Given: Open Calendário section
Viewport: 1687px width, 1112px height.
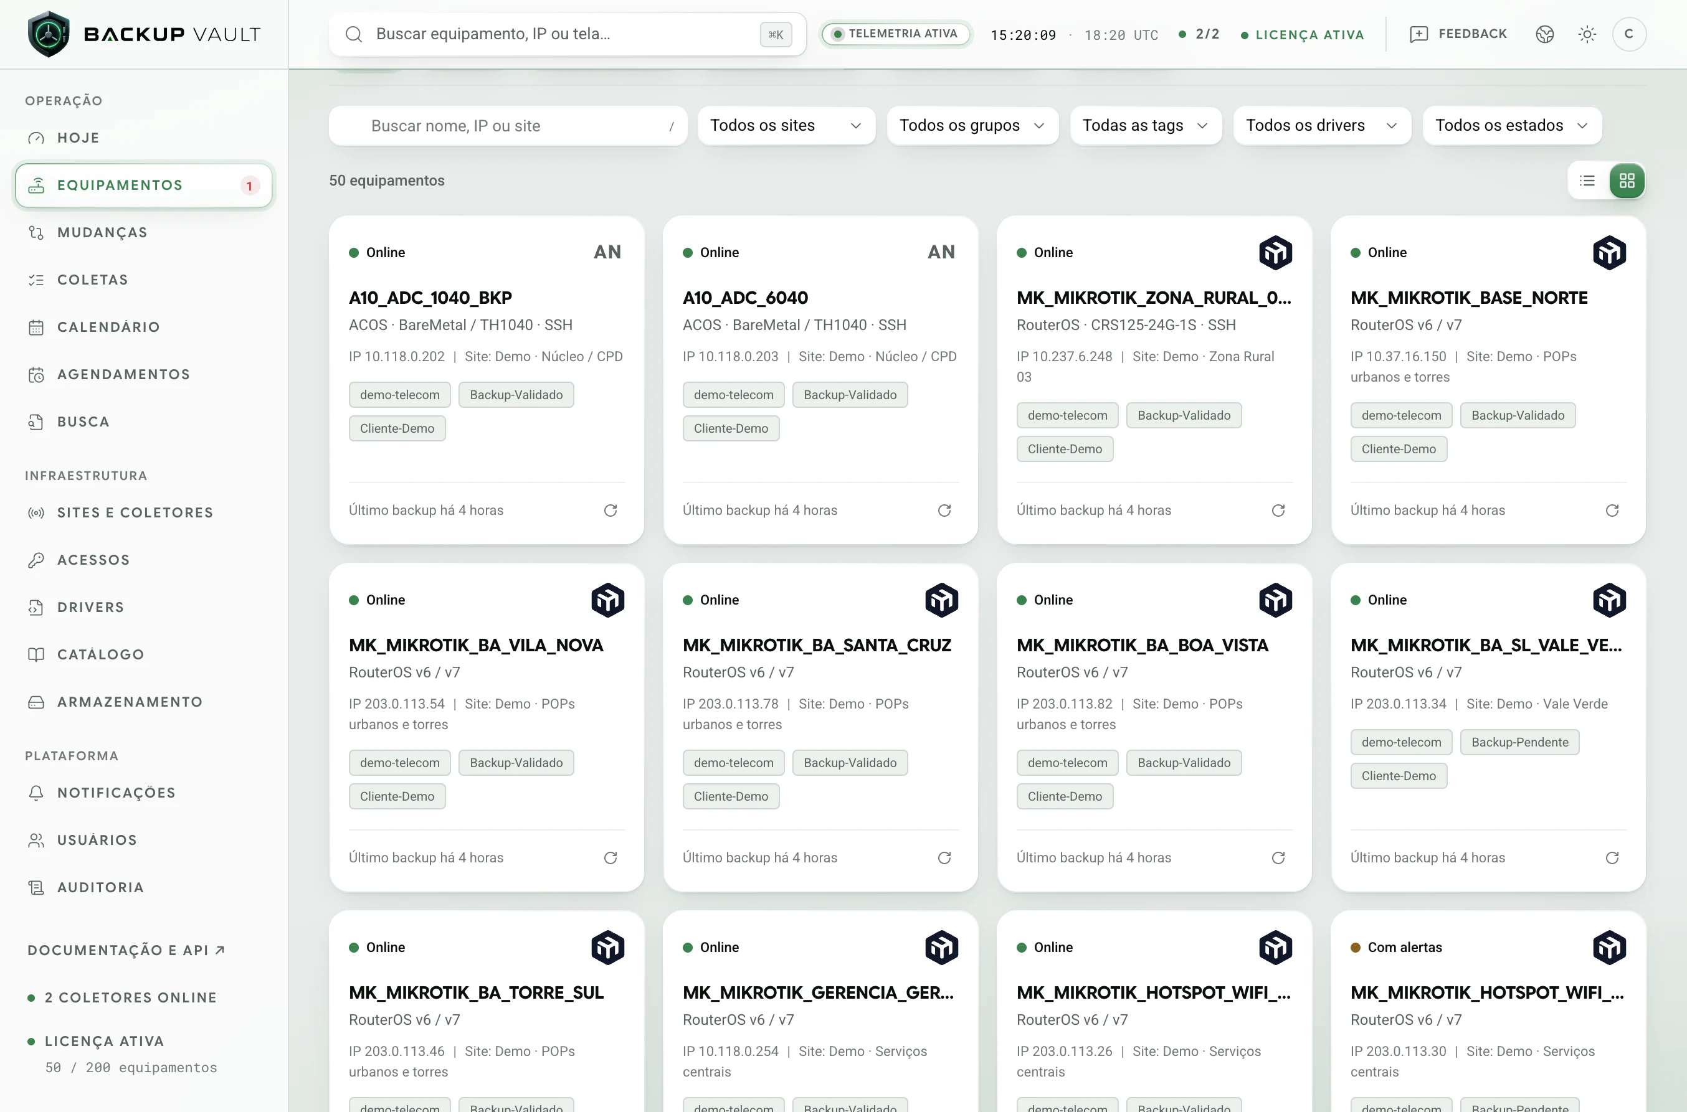Looking at the screenshot, I should click(143, 327).
